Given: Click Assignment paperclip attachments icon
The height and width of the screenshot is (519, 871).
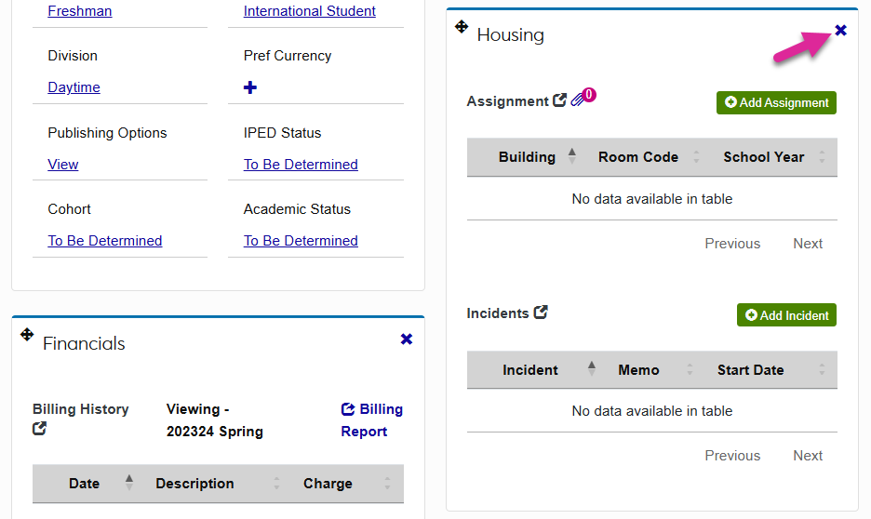Looking at the screenshot, I should [x=579, y=100].
